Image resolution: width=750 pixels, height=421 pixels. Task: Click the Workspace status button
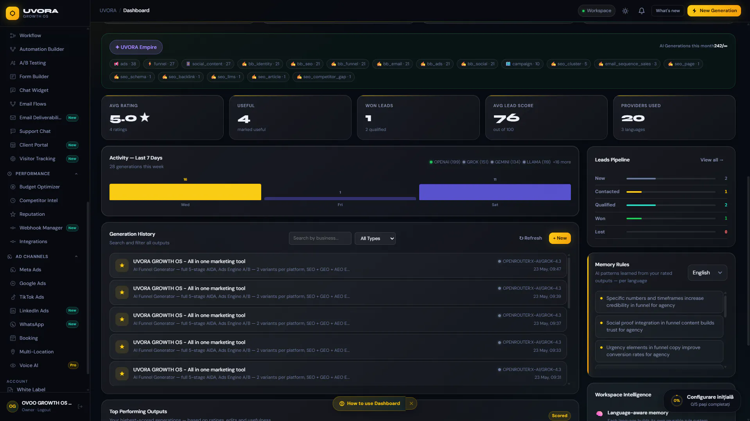596,11
